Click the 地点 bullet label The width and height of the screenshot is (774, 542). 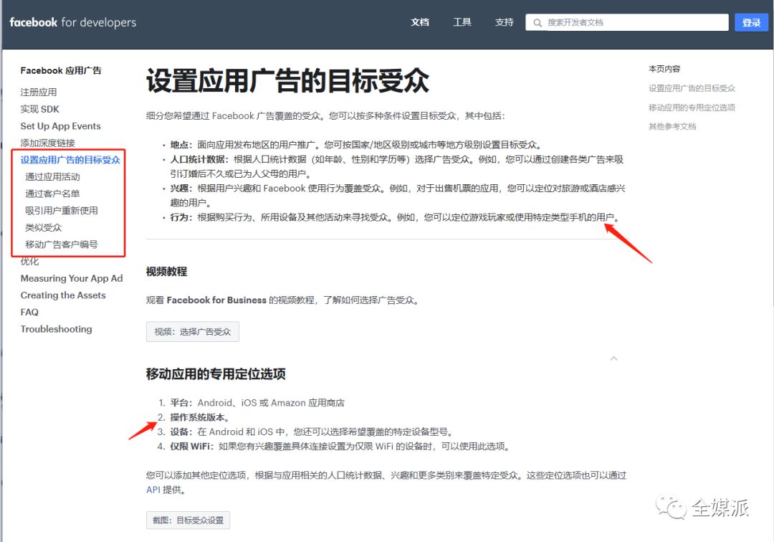point(180,145)
